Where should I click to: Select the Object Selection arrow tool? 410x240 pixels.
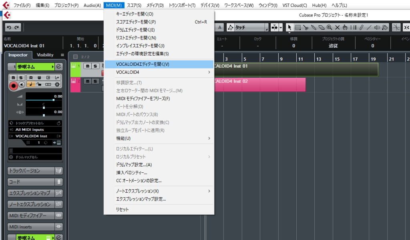coord(289,27)
